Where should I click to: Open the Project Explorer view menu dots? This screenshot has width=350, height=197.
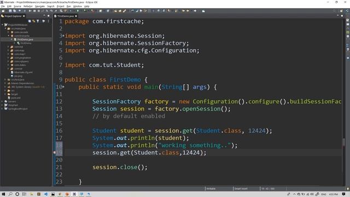tap(48, 21)
